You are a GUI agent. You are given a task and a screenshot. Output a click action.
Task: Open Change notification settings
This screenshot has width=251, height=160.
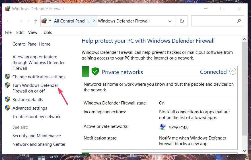[x=39, y=77]
